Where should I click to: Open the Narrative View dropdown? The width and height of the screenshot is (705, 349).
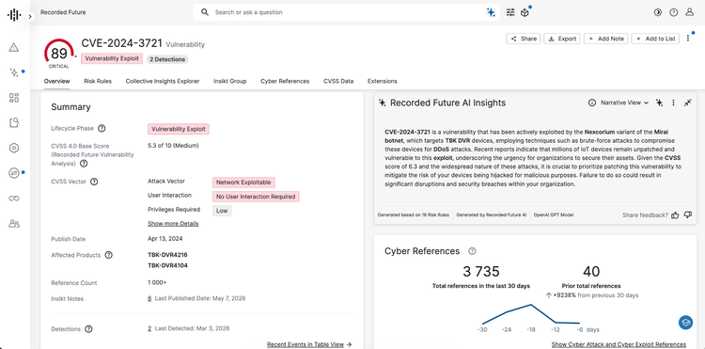[x=624, y=103]
